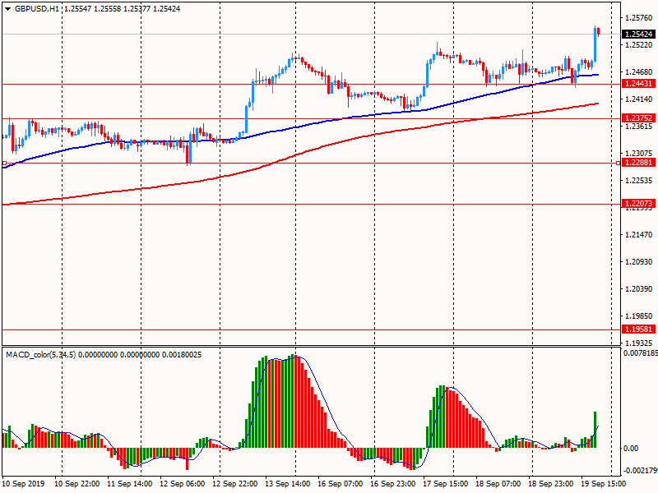Click the MACD scale zero value 0.00
Image resolution: width=658 pixels, height=493 pixels.
coord(631,449)
